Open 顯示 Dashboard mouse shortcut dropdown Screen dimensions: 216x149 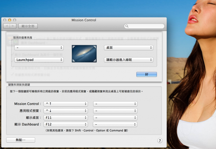(115, 124)
